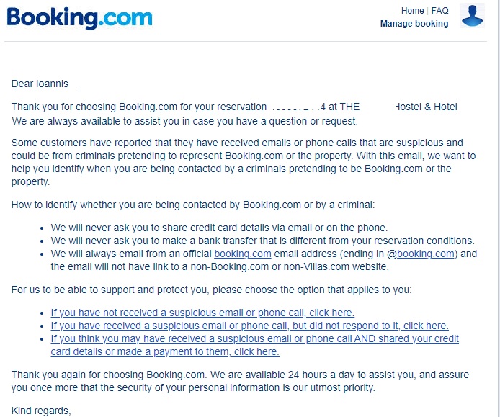Click the 'never ask bank transfer' bullet
This screenshot has height=417, width=500.
tap(262, 241)
